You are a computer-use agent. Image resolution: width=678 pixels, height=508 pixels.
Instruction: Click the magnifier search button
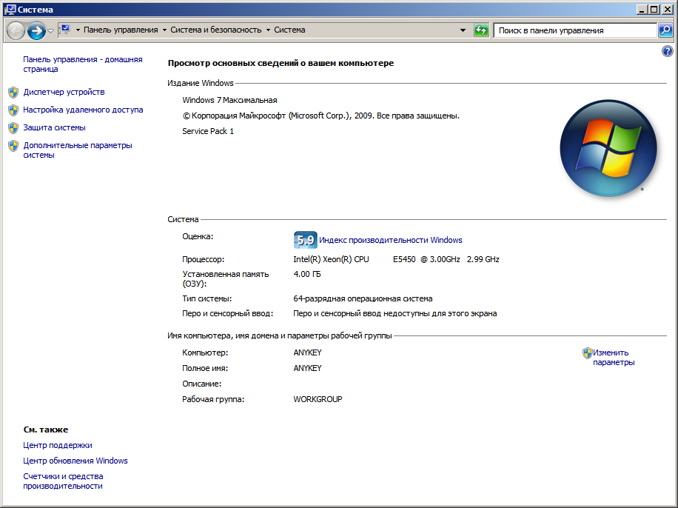click(x=665, y=30)
